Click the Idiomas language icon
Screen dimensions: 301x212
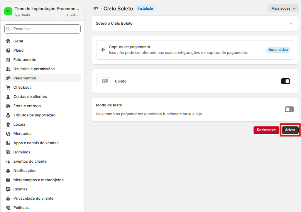(x=8, y=189)
